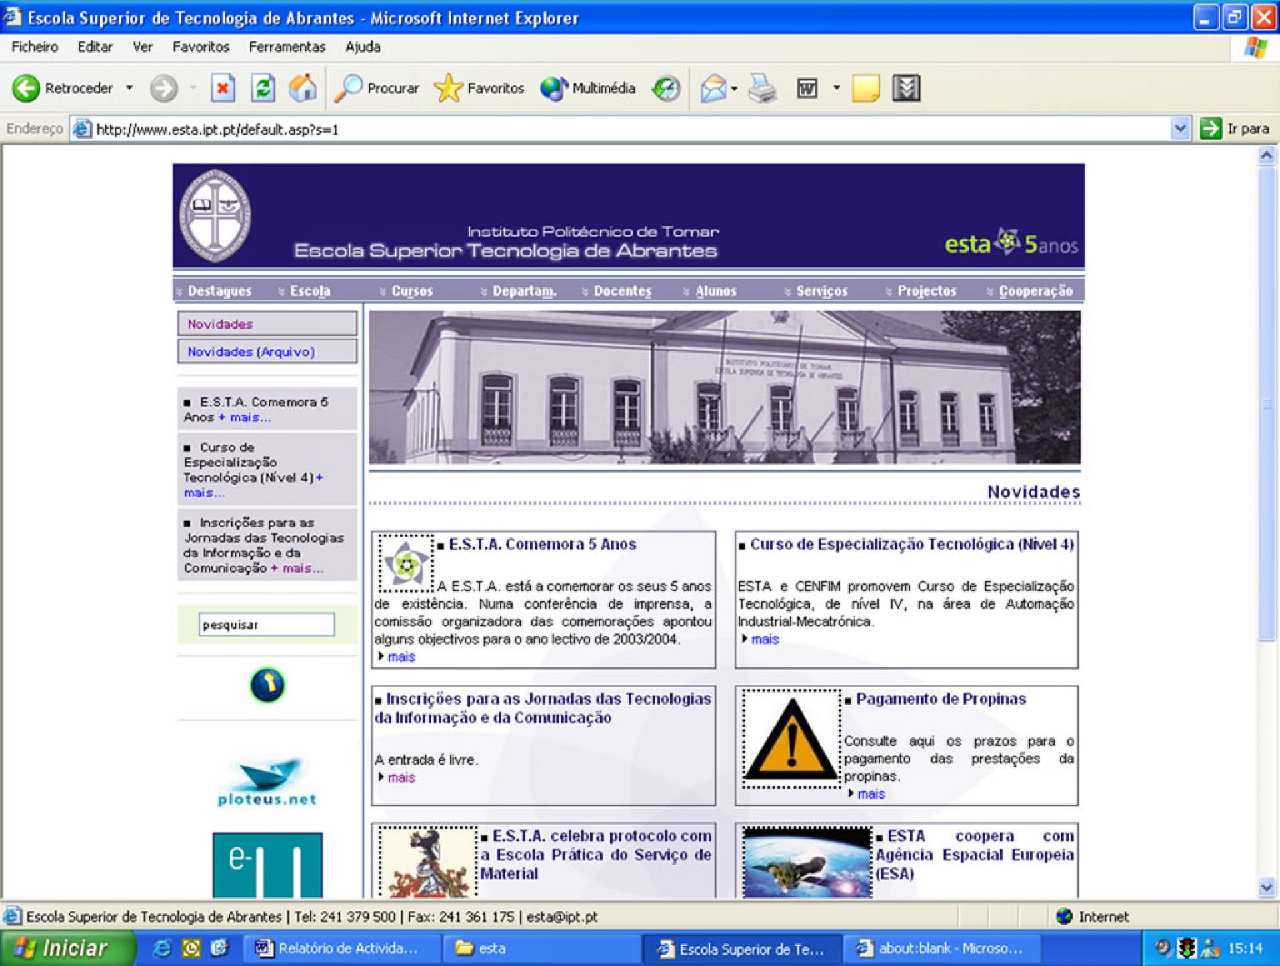Go to the Home page icon

point(303,87)
